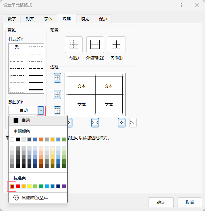Pick dark red standard color swatch
Image resolution: width=205 pixels, height=211 pixels.
(12, 186)
